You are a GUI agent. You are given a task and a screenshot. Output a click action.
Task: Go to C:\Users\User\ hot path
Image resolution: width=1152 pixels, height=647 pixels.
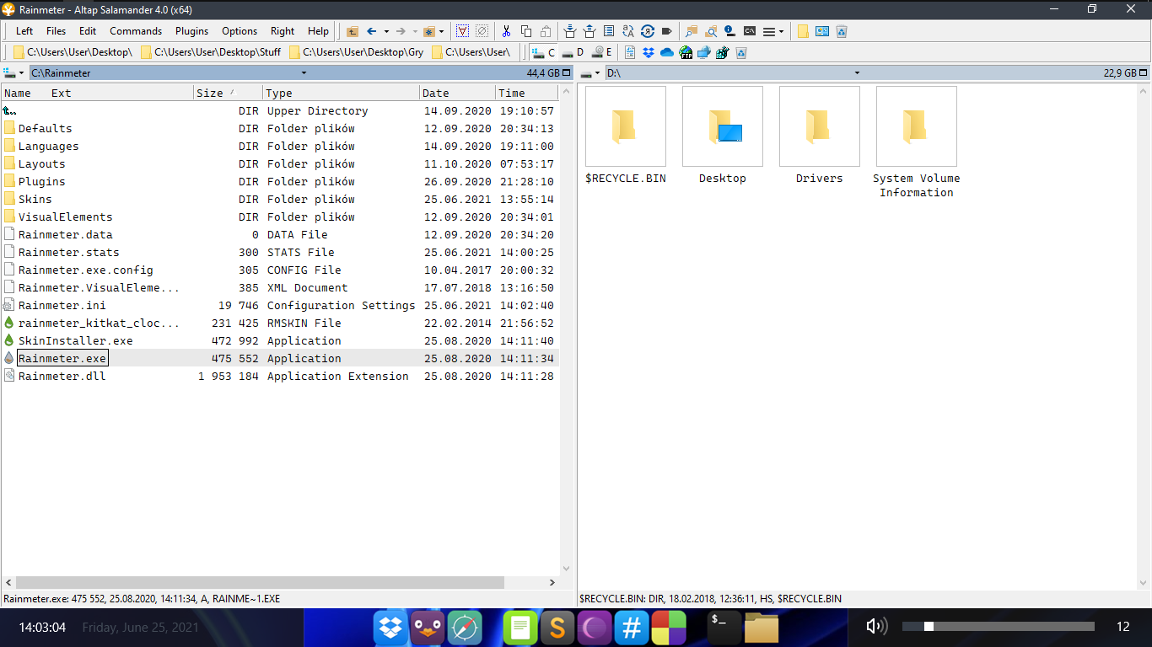pos(471,52)
